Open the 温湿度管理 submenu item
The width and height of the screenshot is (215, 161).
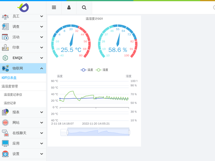(x=23, y=86)
